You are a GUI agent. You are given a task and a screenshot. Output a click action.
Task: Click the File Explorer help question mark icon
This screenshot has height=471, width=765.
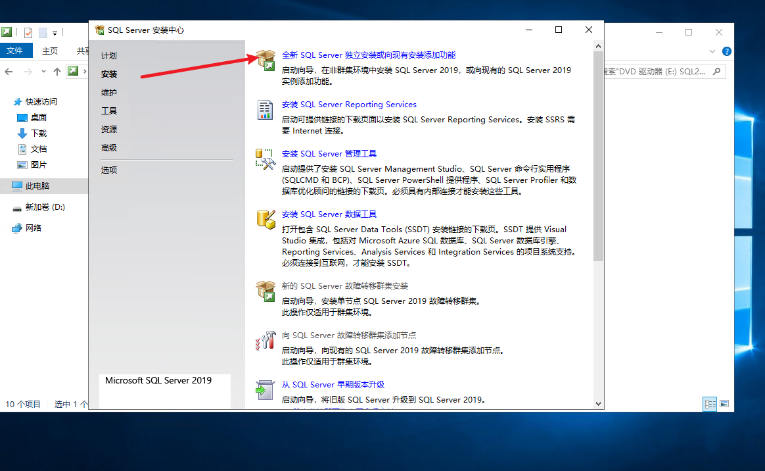726,51
